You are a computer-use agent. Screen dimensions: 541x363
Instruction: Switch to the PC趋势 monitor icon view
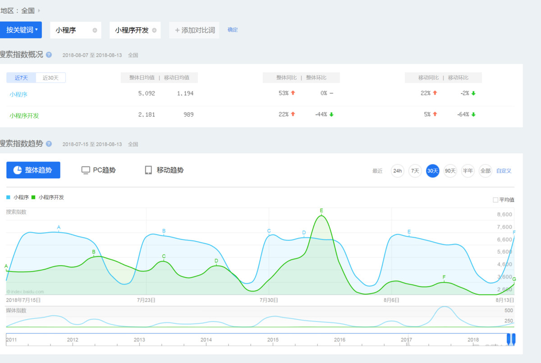pyautogui.click(x=86, y=170)
